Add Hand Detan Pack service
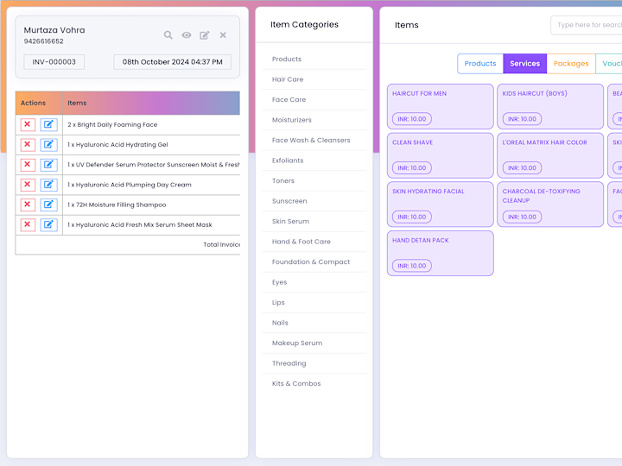Screen dimensions: 622x466 [x=441, y=253]
